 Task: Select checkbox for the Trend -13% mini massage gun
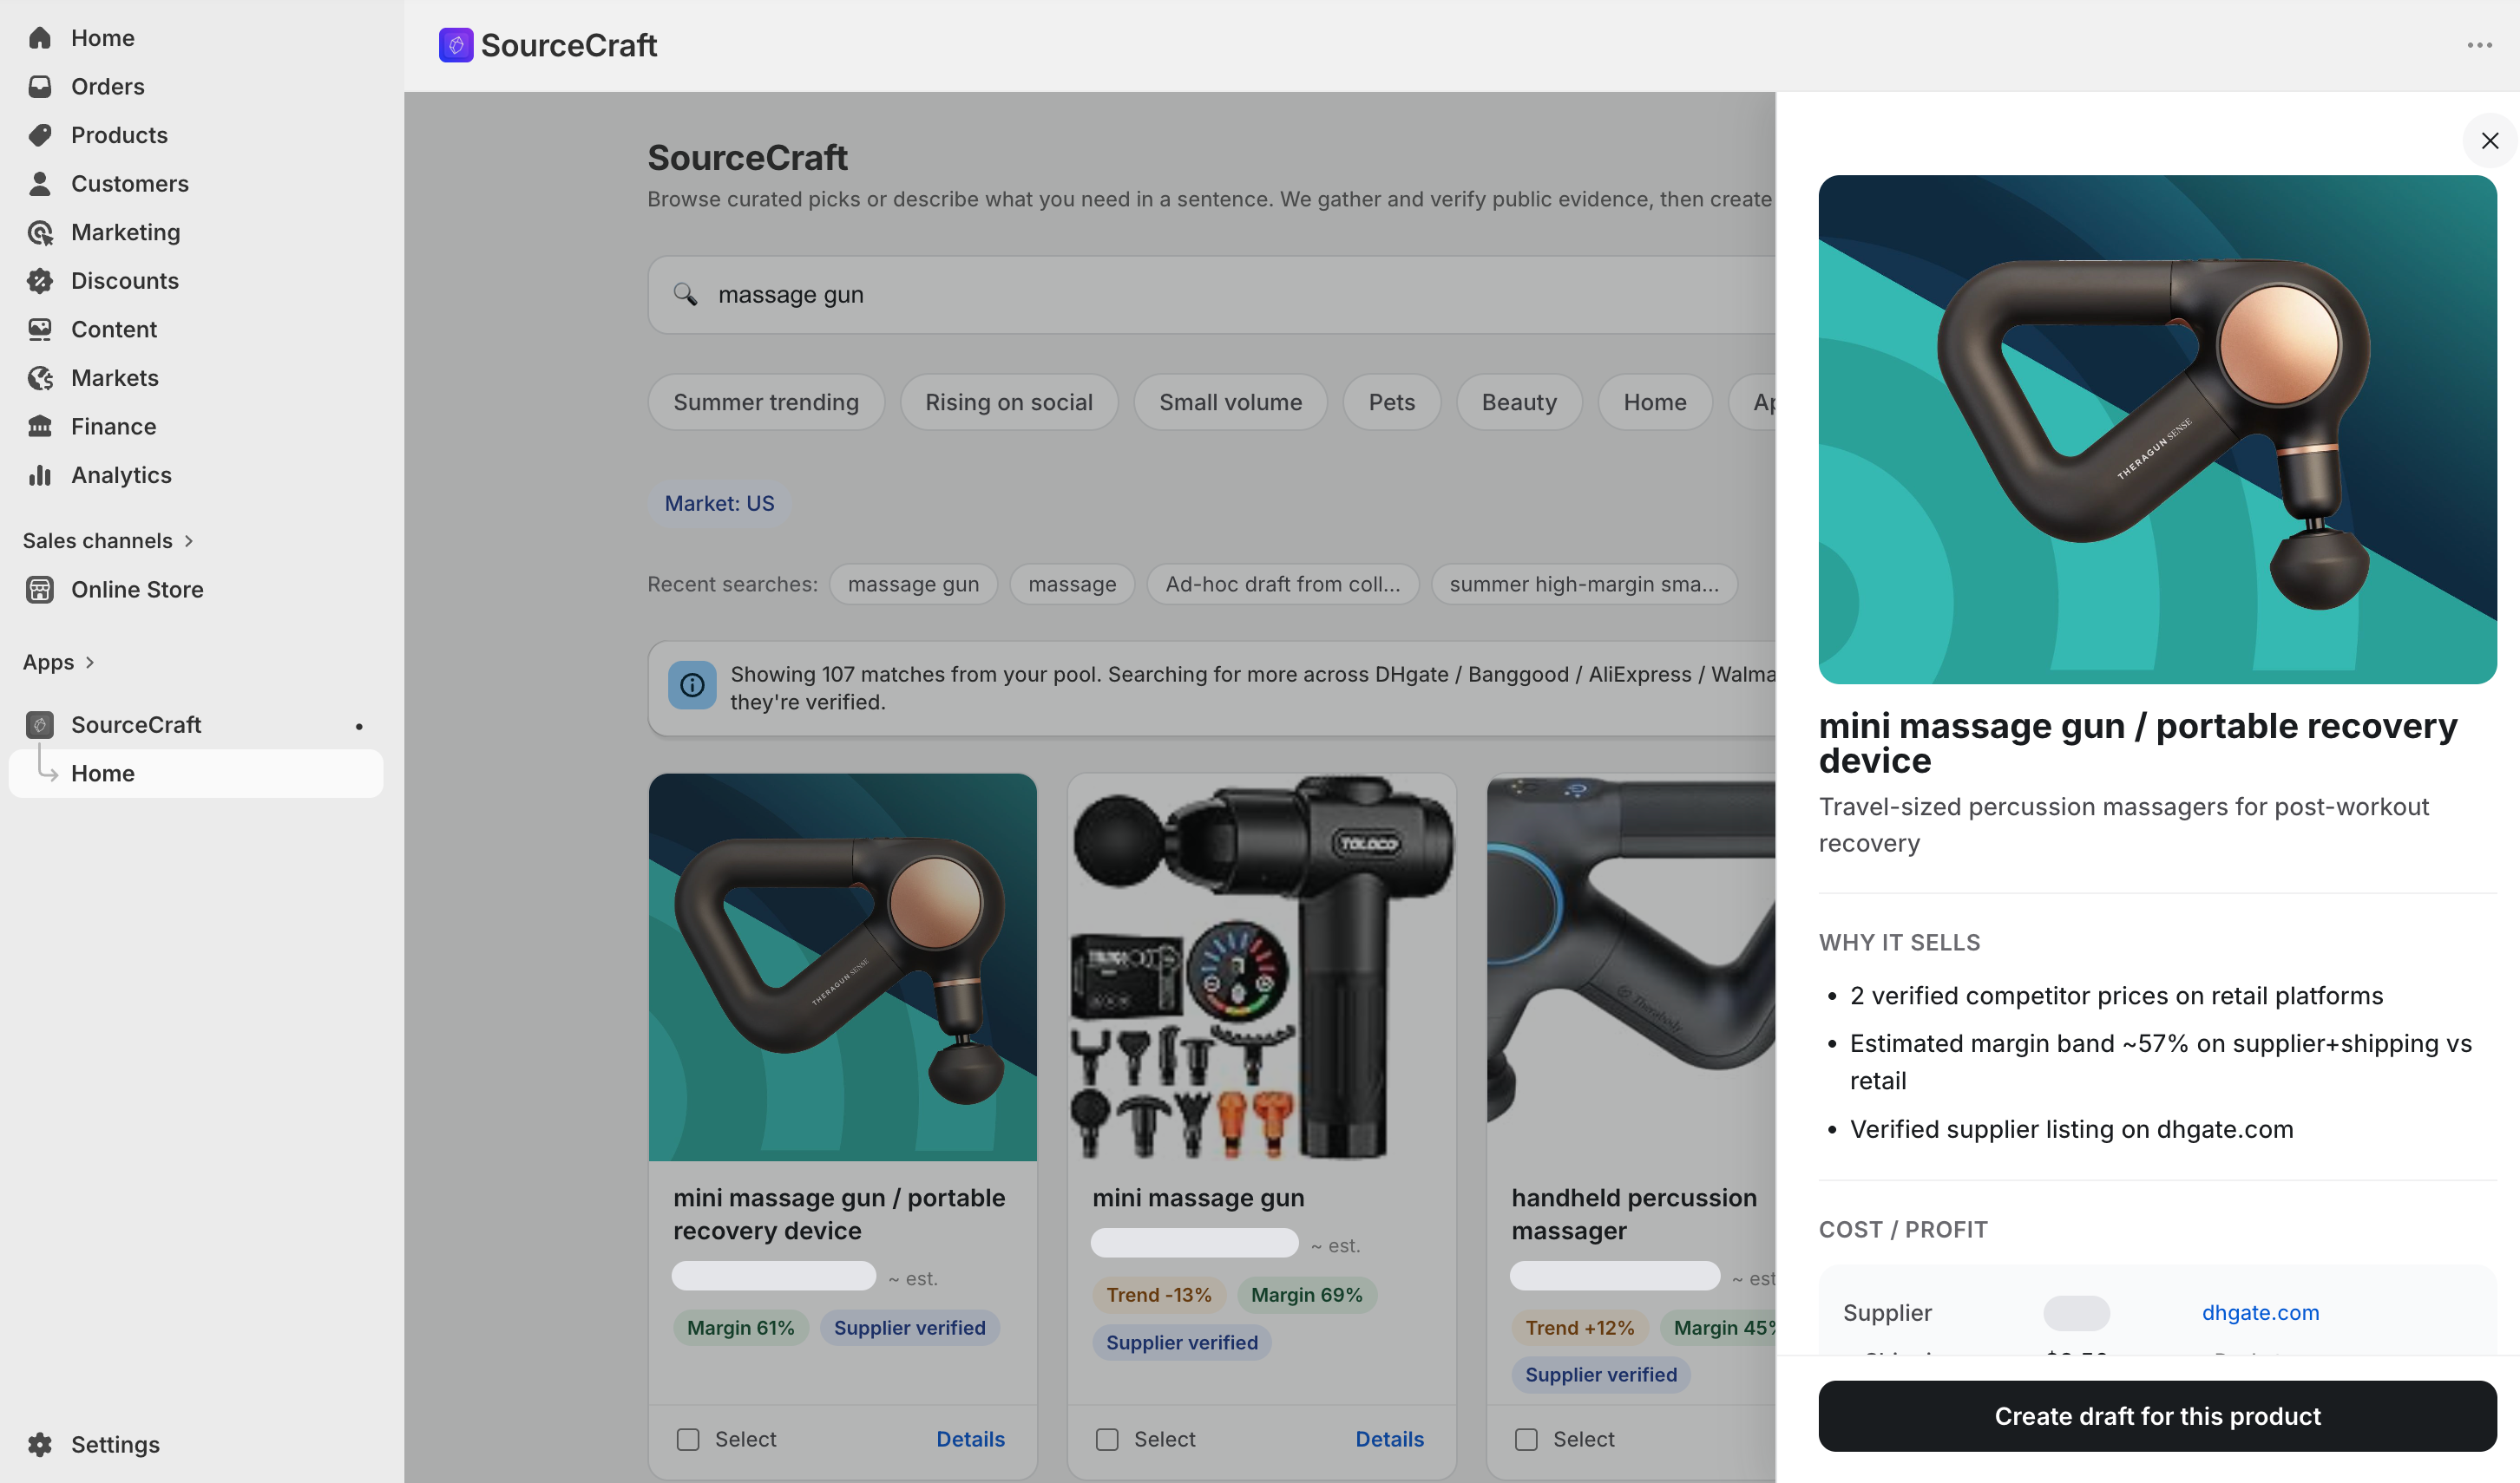tap(1107, 1439)
